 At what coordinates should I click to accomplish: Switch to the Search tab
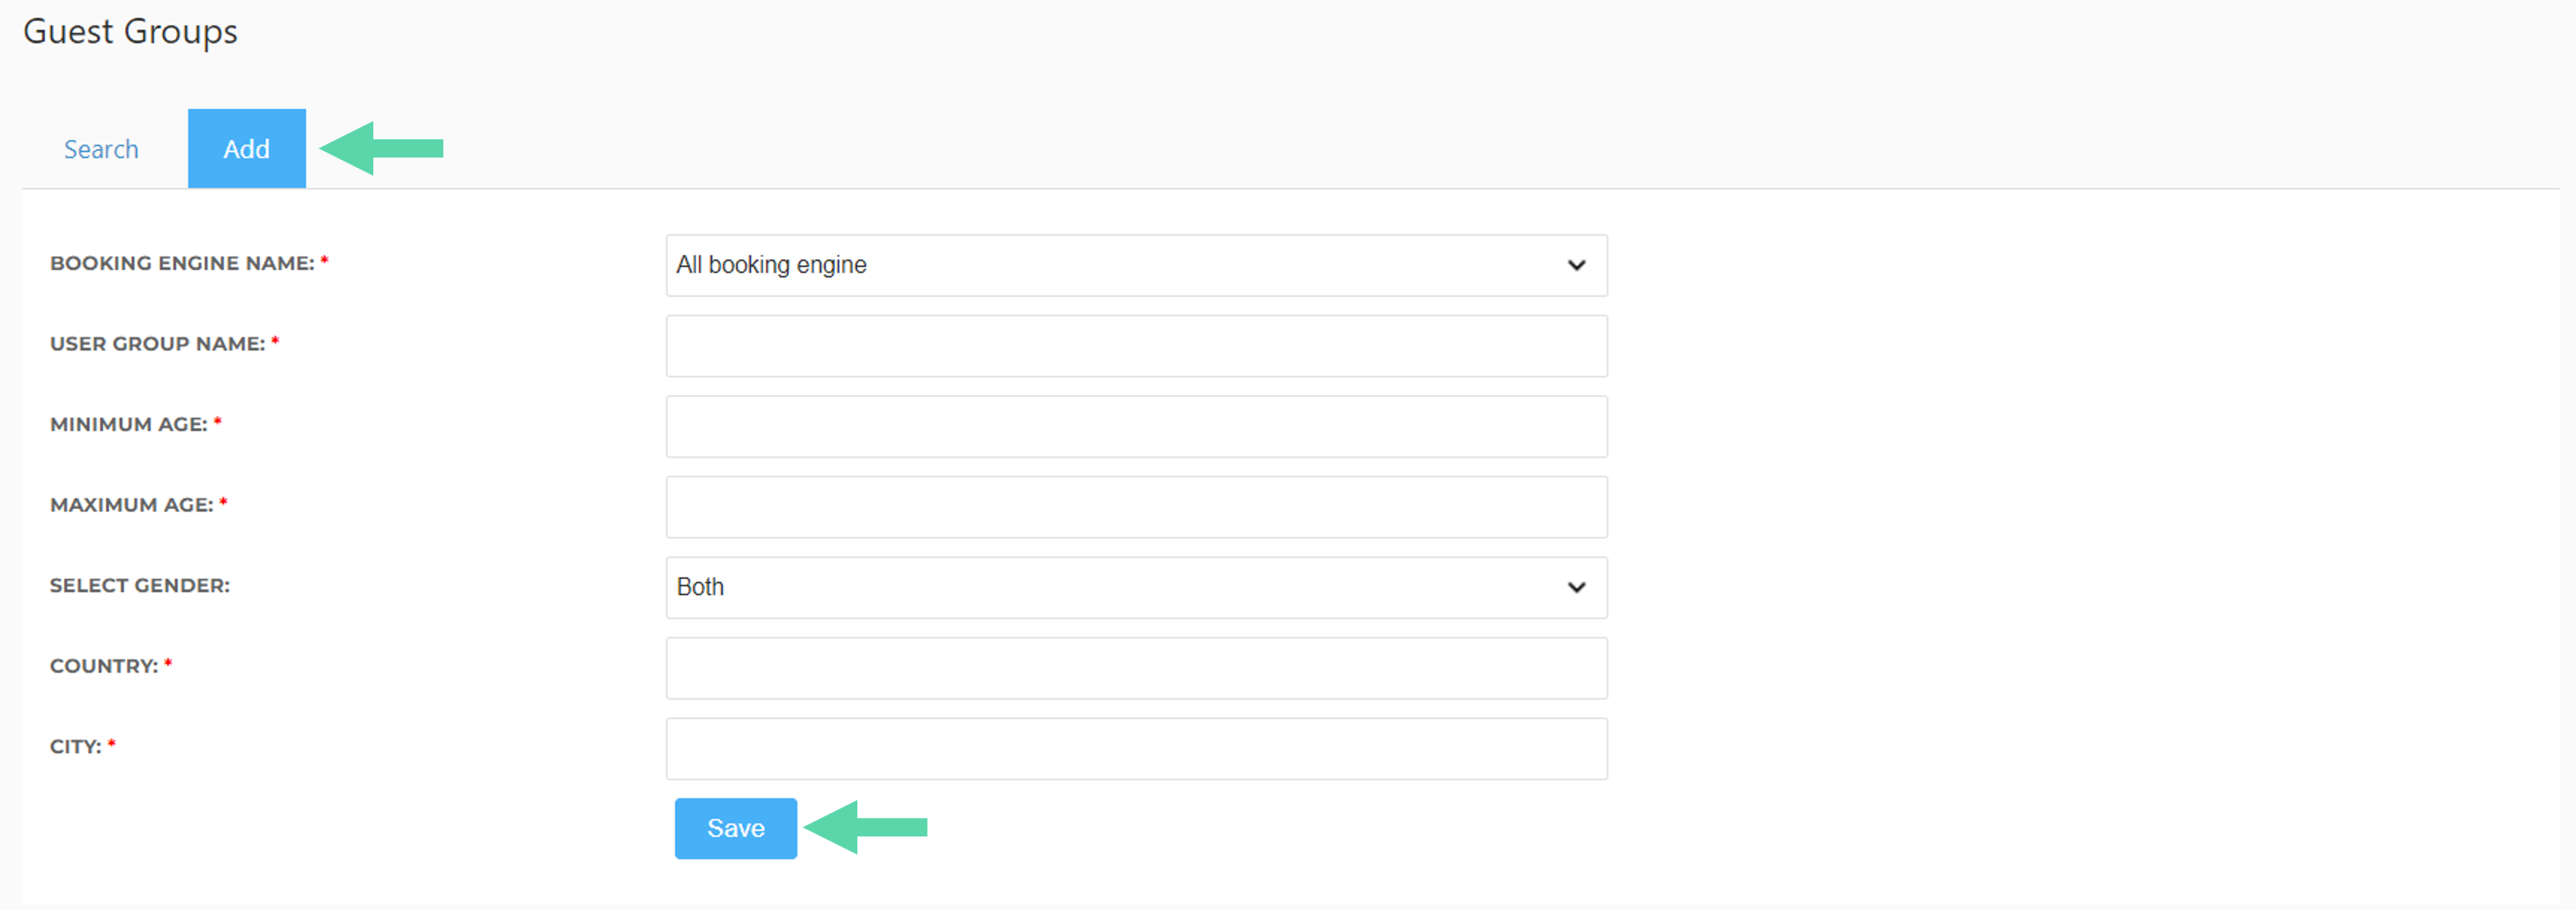pyautogui.click(x=101, y=149)
